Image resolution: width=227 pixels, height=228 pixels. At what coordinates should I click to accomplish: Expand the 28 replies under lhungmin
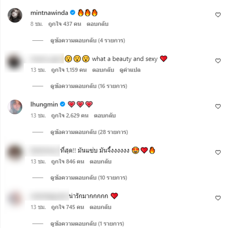pyautogui.click(x=89, y=132)
